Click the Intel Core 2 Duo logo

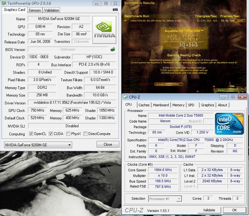click(229, 123)
